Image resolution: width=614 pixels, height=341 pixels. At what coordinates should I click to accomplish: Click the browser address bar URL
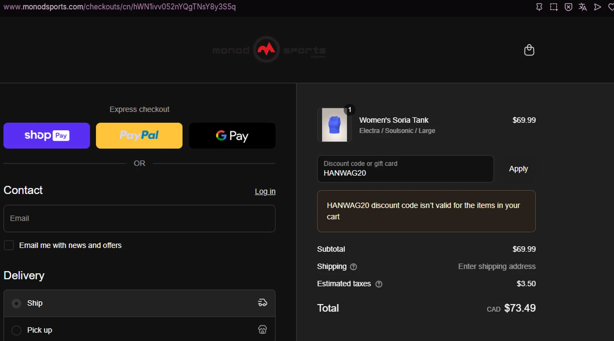(120, 7)
